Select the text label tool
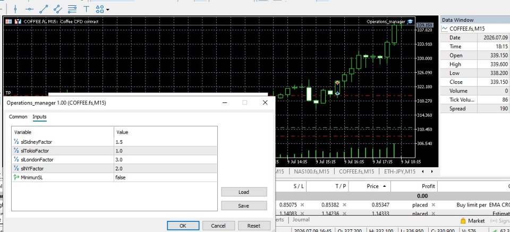 click(86, 9)
